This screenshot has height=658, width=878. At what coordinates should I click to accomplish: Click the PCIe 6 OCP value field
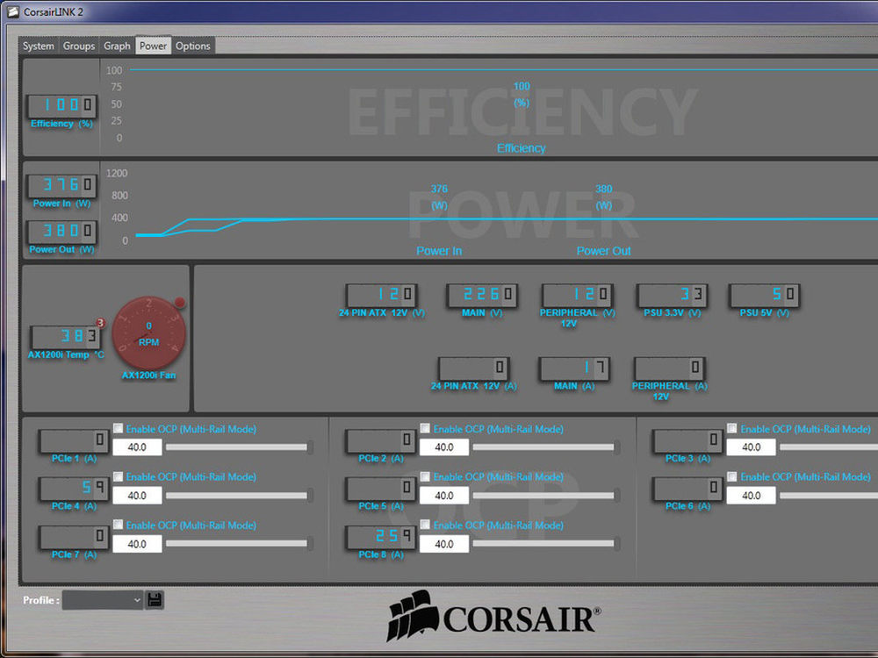pos(751,495)
